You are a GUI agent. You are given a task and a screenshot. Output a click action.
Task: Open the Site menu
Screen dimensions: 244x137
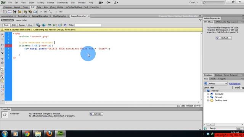pyautogui.click(x=73, y=3)
